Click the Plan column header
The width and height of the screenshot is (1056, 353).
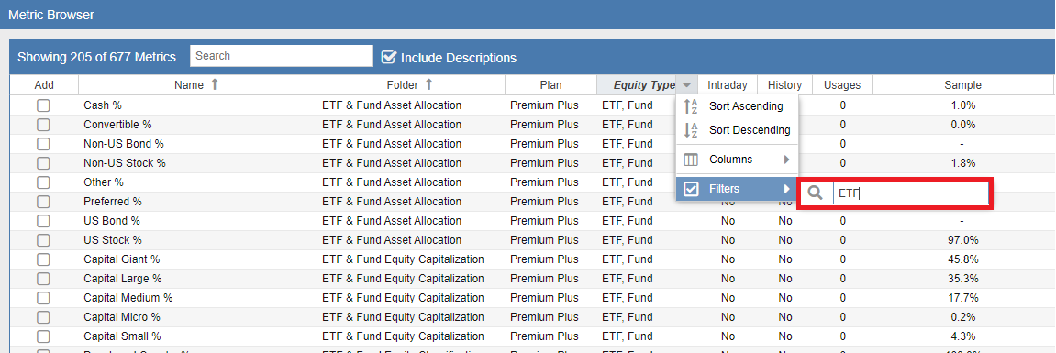tap(550, 85)
